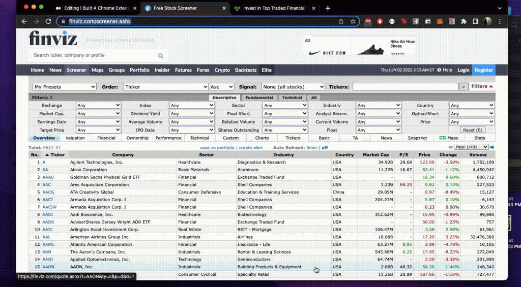Click the share icon in the address bar
The width and height of the screenshot is (521, 287).
tap(341, 21)
